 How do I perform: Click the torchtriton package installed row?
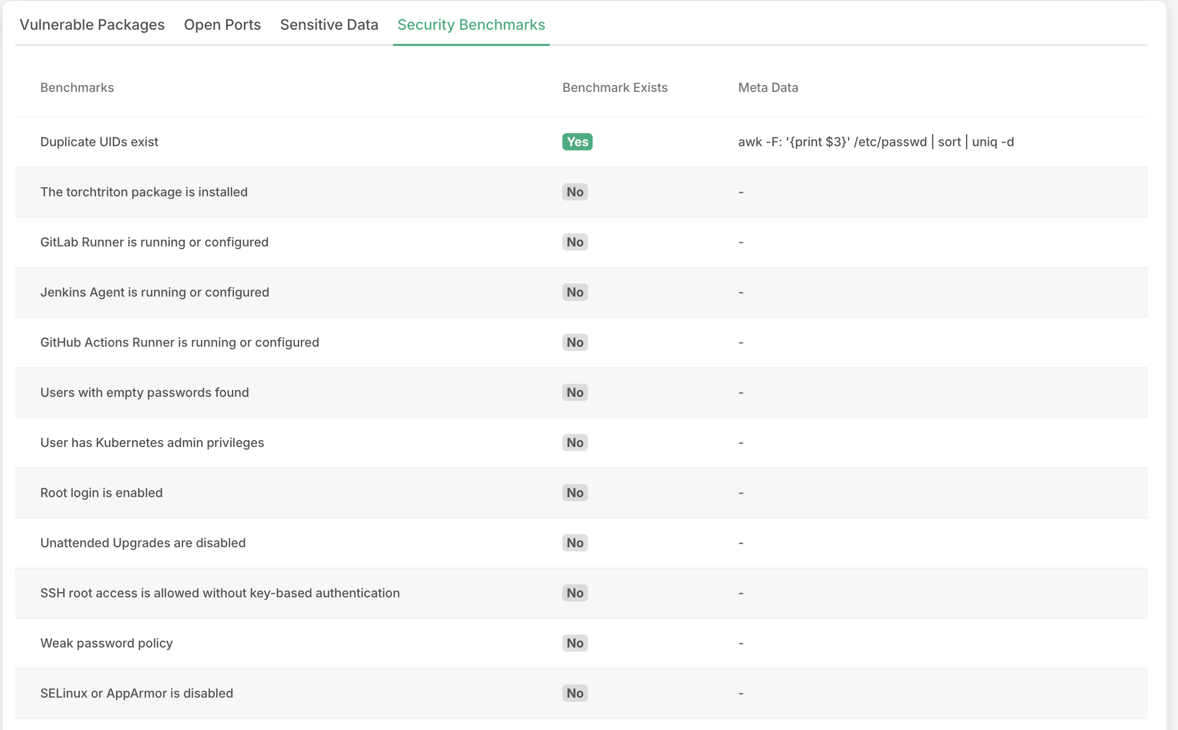pyautogui.click(x=144, y=192)
